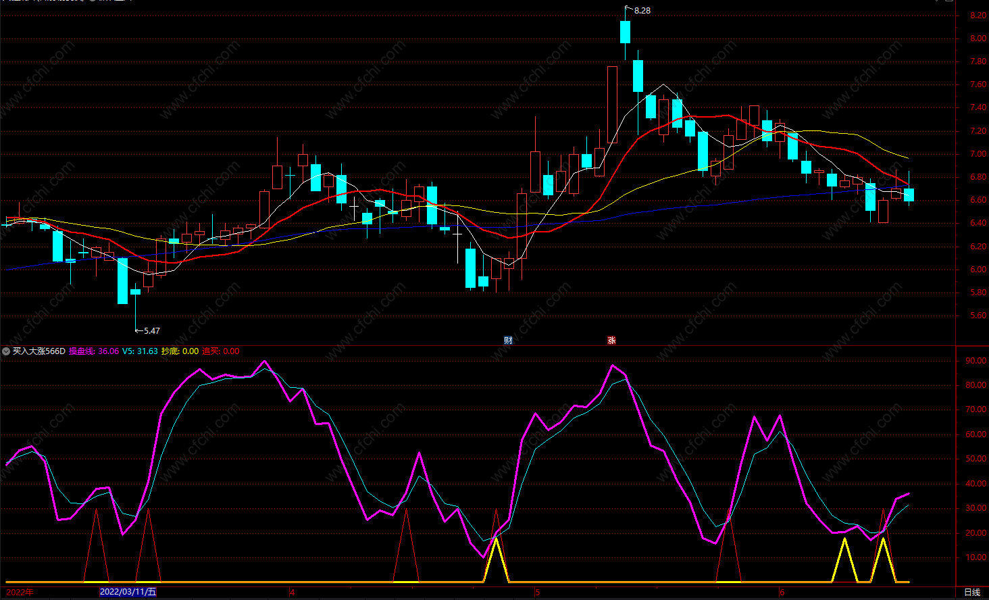Screen dimensions: 989x600
Task: Click month 4 marker on time axis
Action: pyautogui.click(x=293, y=593)
